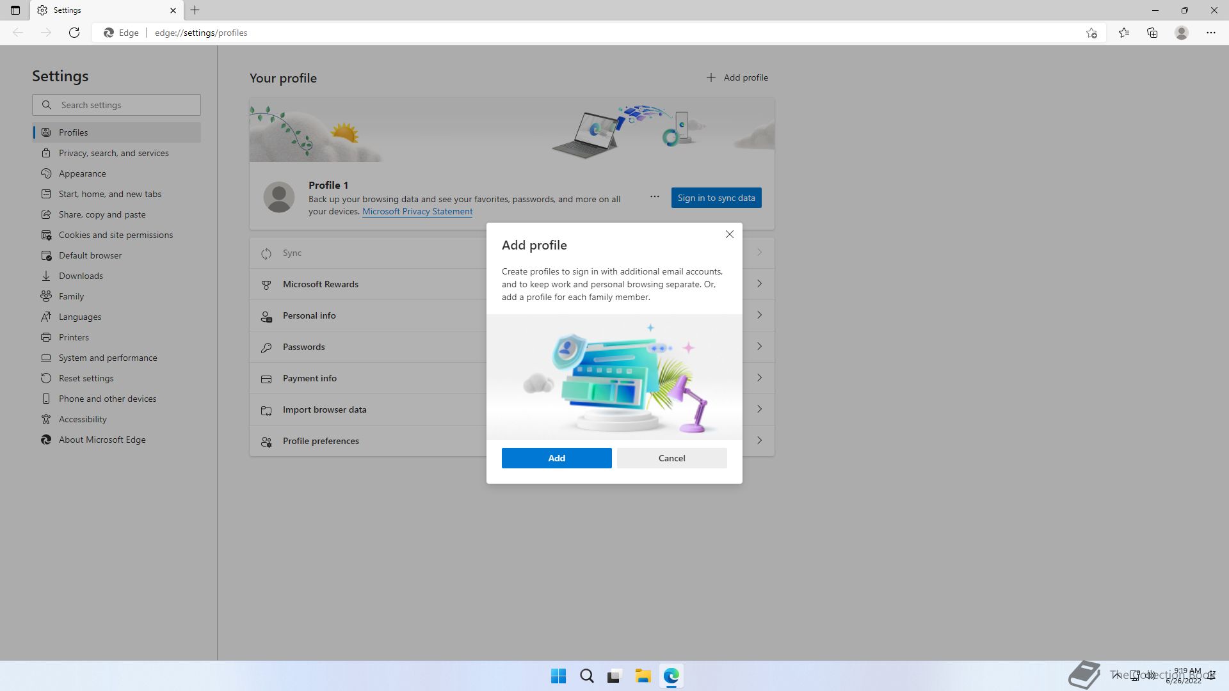Viewport: 1229px width, 691px height.
Task: Open the profile avatar in toolbar
Action: pos(1182,33)
